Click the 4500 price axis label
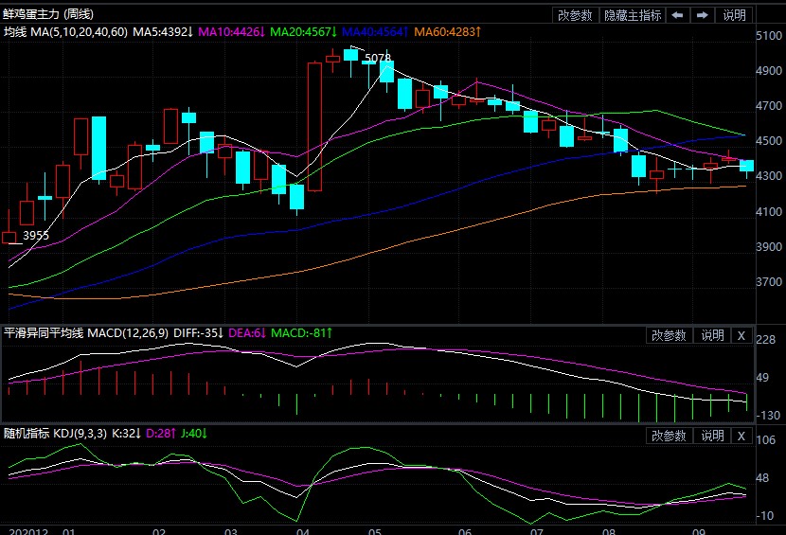This screenshot has height=535, width=786. click(769, 141)
